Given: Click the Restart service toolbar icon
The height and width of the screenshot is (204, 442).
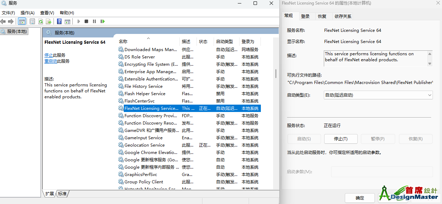Looking at the screenshot, I should 102,21.
